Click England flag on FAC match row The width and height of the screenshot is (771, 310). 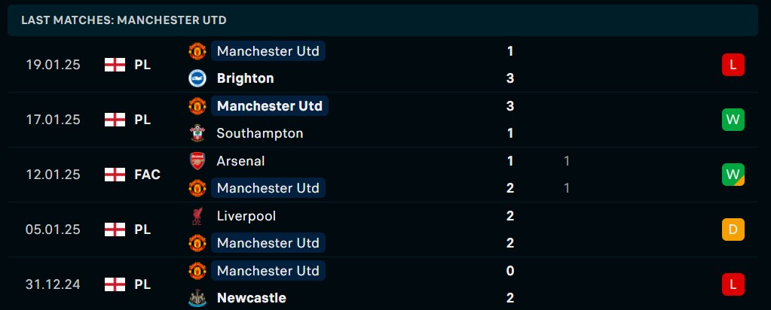coord(115,175)
